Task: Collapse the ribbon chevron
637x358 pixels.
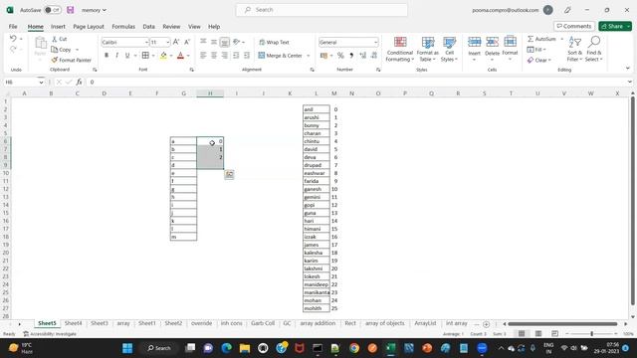Action: point(628,69)
